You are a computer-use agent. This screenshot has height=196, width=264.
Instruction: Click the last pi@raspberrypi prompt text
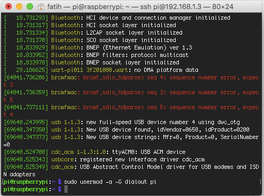click(x=26, y=189)
